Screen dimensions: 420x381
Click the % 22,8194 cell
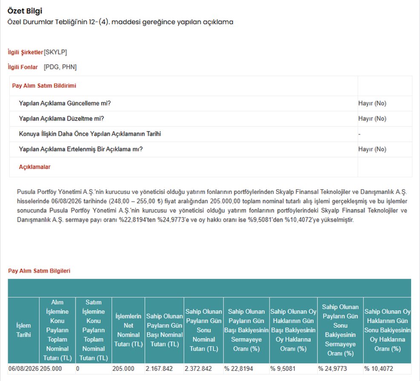(247, 369)
